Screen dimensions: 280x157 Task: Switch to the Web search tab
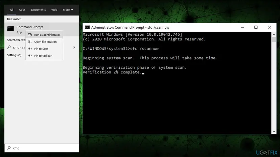pos(54,10)
